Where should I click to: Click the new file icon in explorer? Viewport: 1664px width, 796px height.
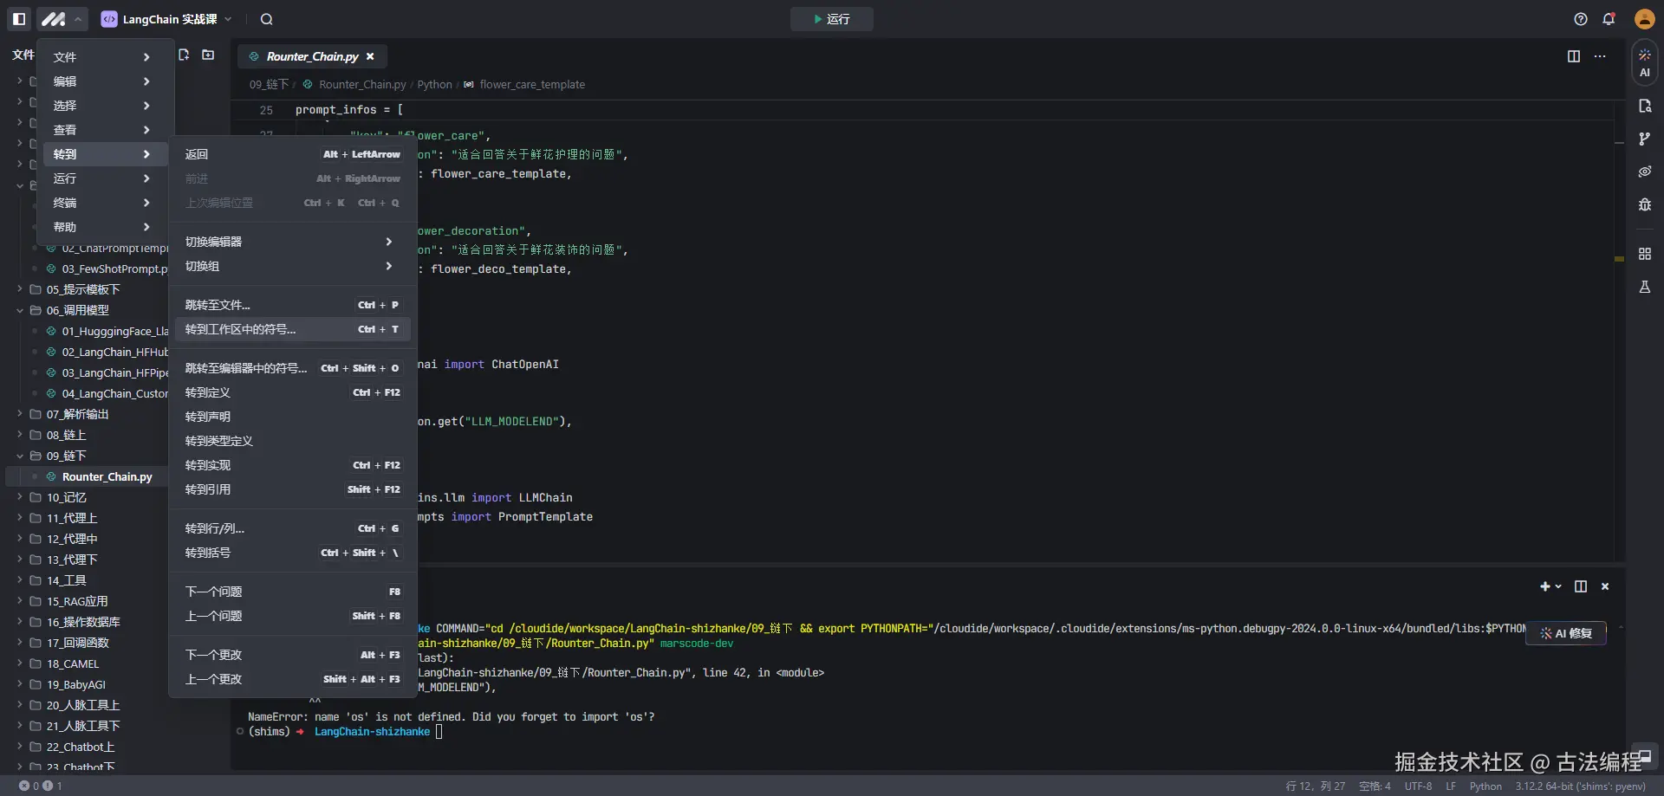click(x=184, y=55)
